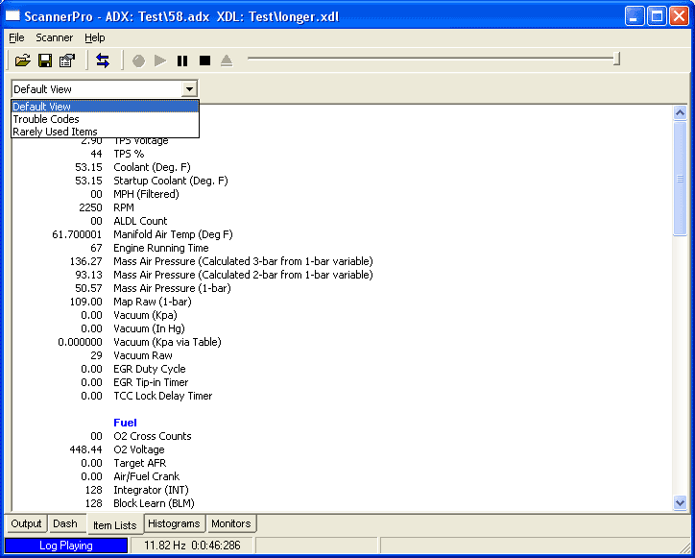695x558 pixels.
Task: Click the scroll down arrow of the list
Action: [x=681, y=502]
